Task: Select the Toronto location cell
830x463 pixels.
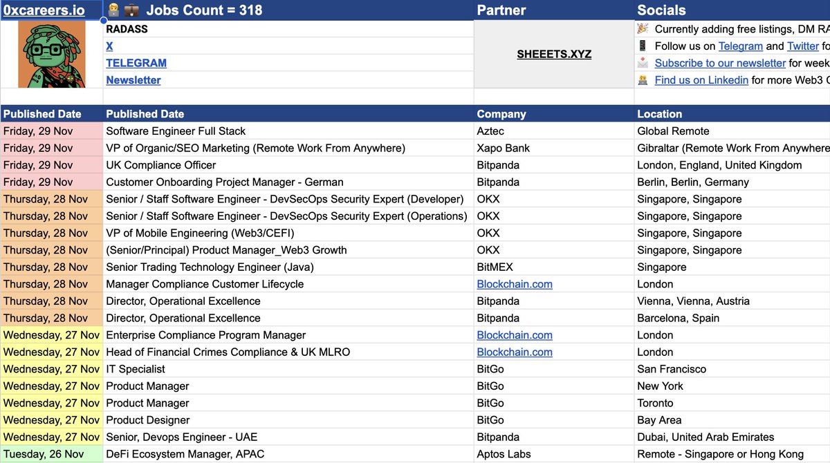Action: [x=732, y=403]
